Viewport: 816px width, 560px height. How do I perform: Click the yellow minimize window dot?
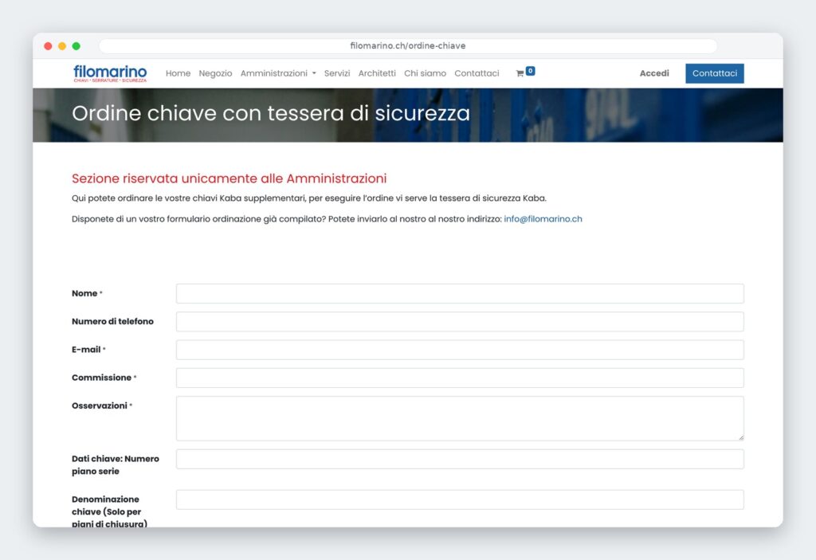[x=62, y=45]
